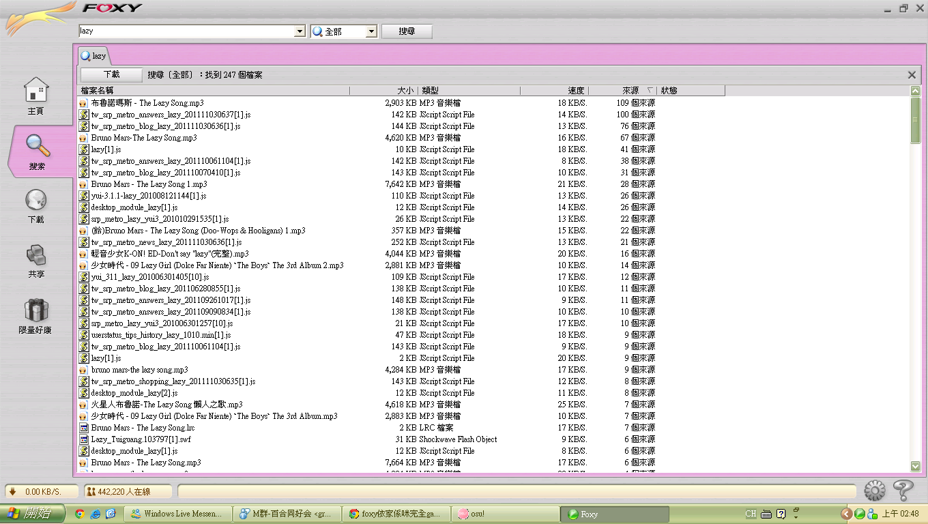The image size is (928, 524).
Task: Select the file desktop_module_lazy[2].js
Action: (134, 393)
